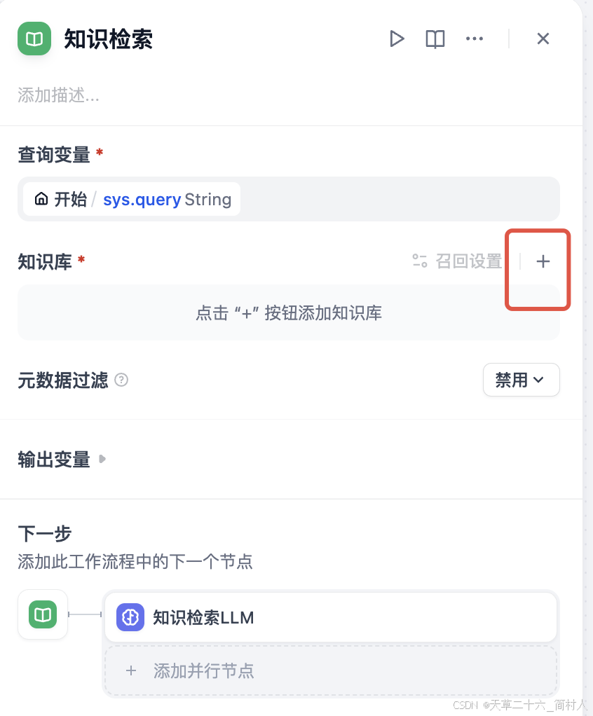Run the 知识检索 node via play icon
This screenshot has height=716, width=593.
click(x=397, y=39)
